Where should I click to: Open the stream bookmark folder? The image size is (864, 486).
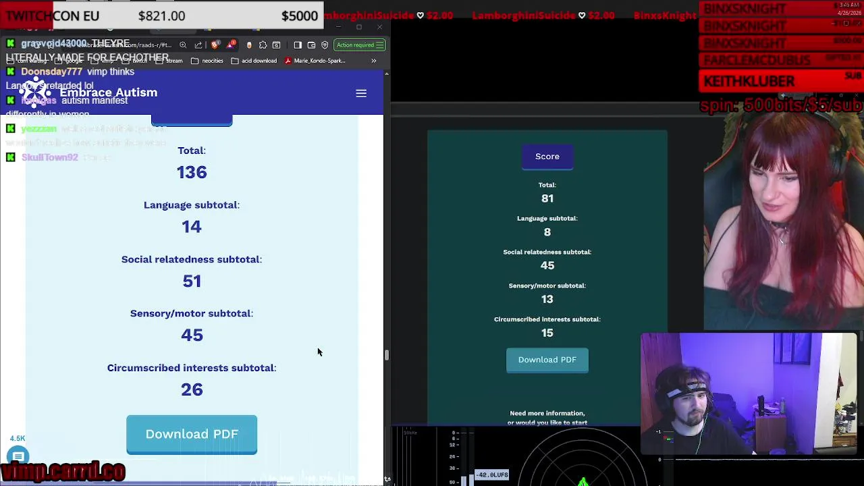(169, 61)
